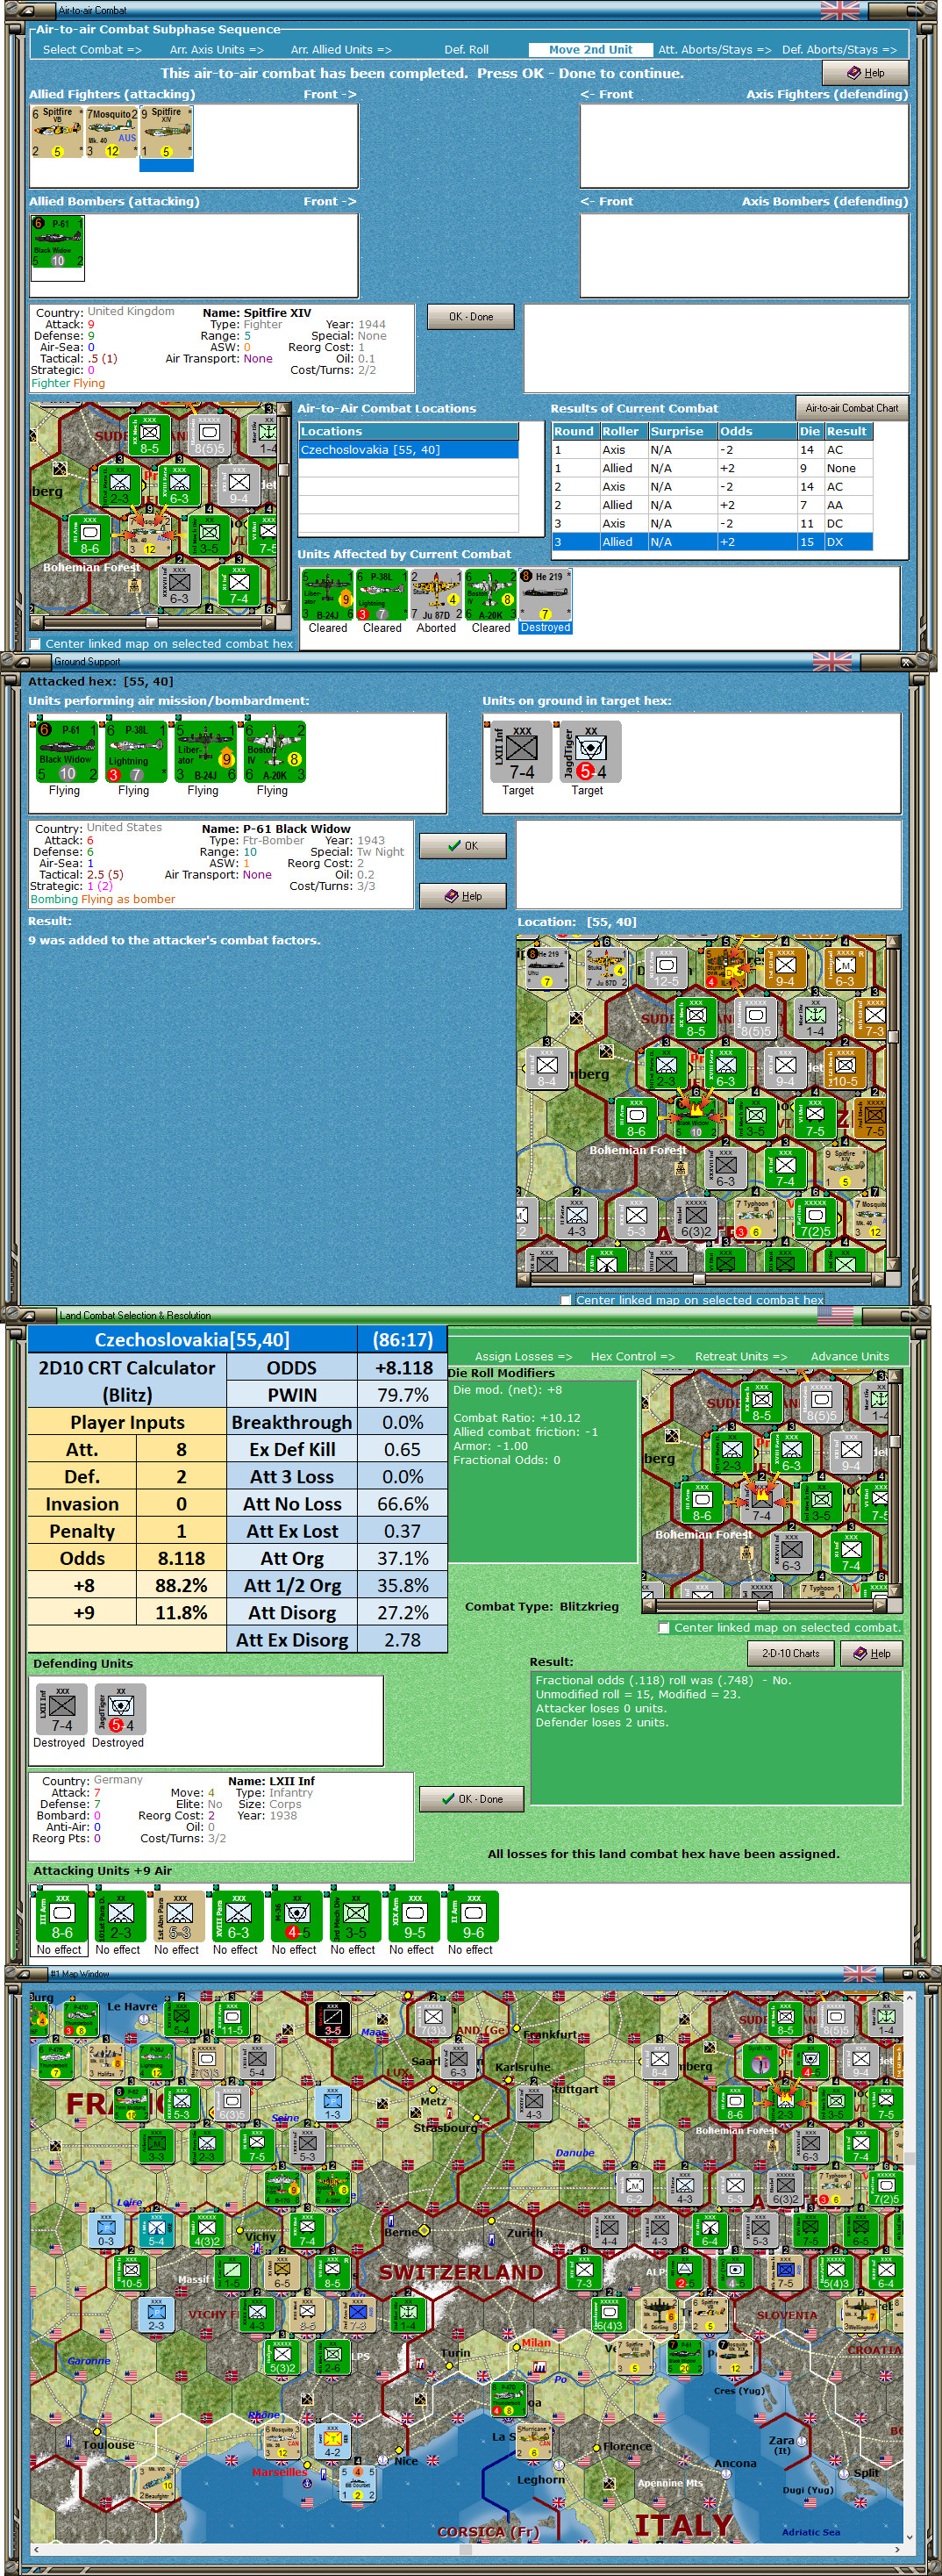
Task: Open the Assign Losses step
Action: pyautogui.click(x=524, y=1356)
